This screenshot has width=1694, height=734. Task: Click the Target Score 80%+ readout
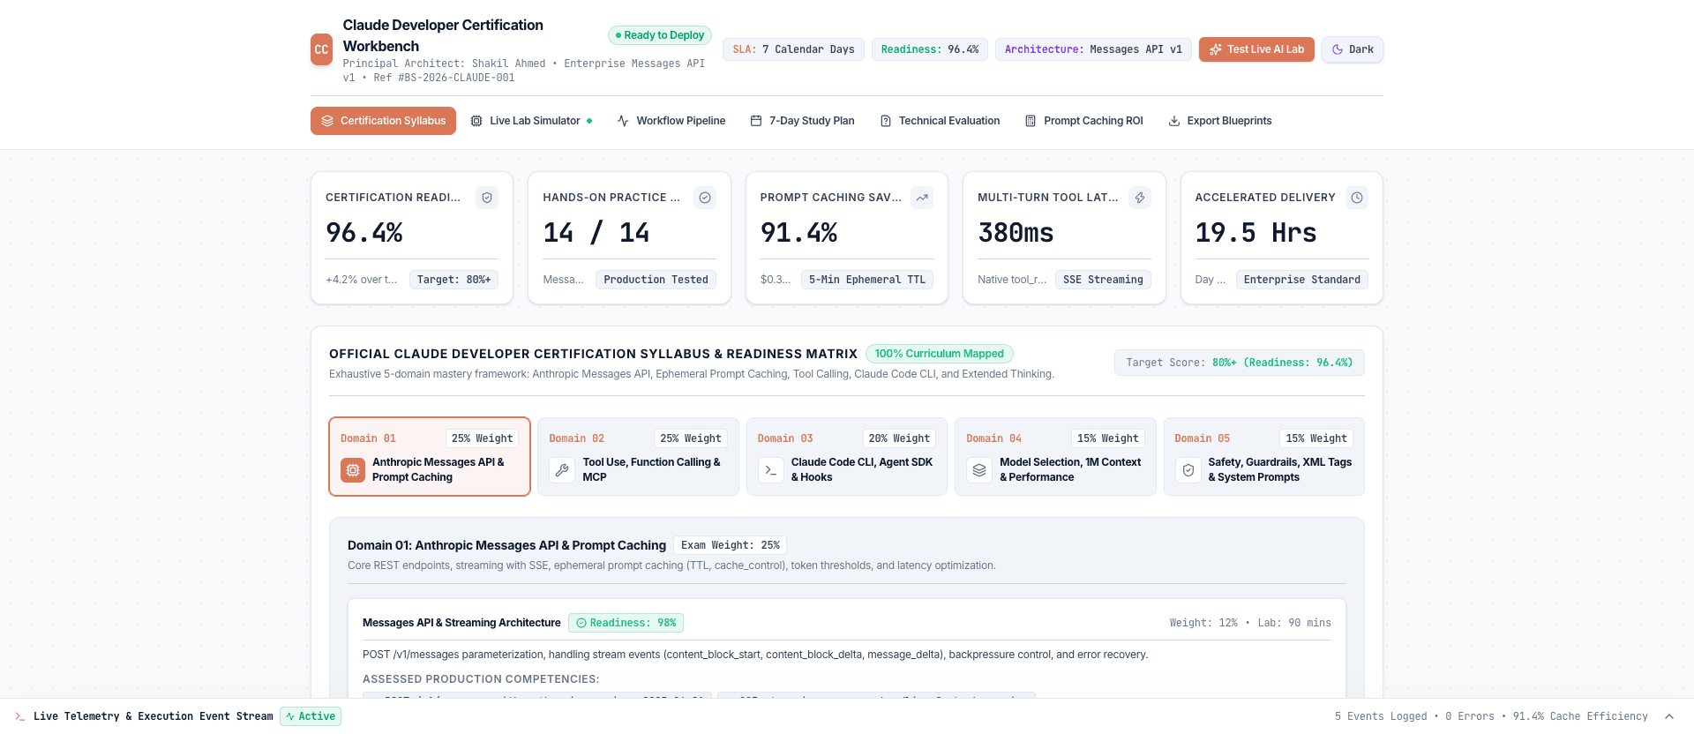point(1240,363)
